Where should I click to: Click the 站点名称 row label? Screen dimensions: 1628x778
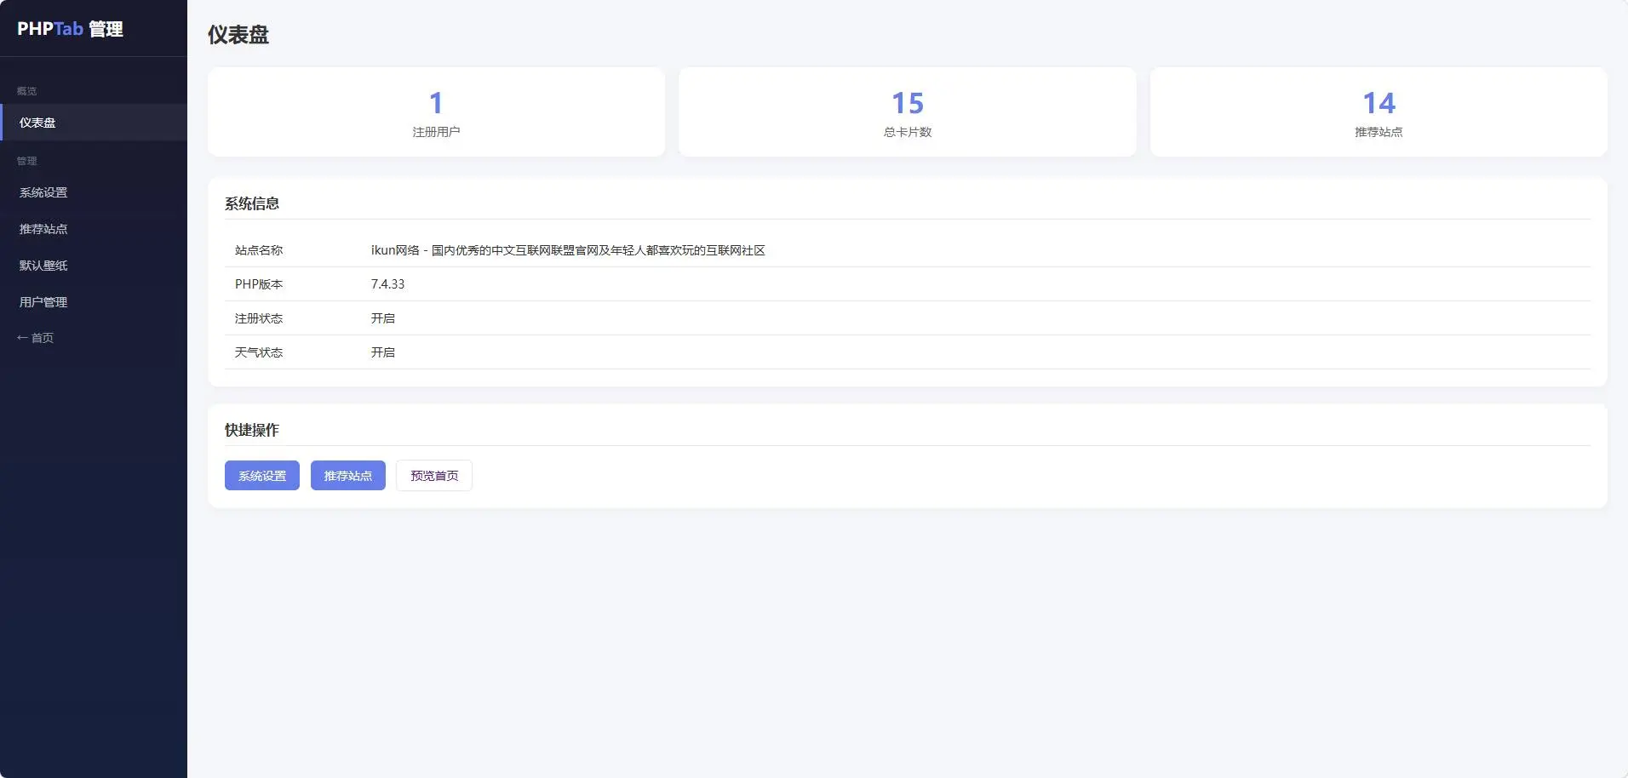pyautogui.click(x=259, y=250)
